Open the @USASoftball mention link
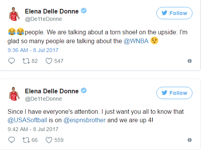The image size is (201, 150). 27,120
